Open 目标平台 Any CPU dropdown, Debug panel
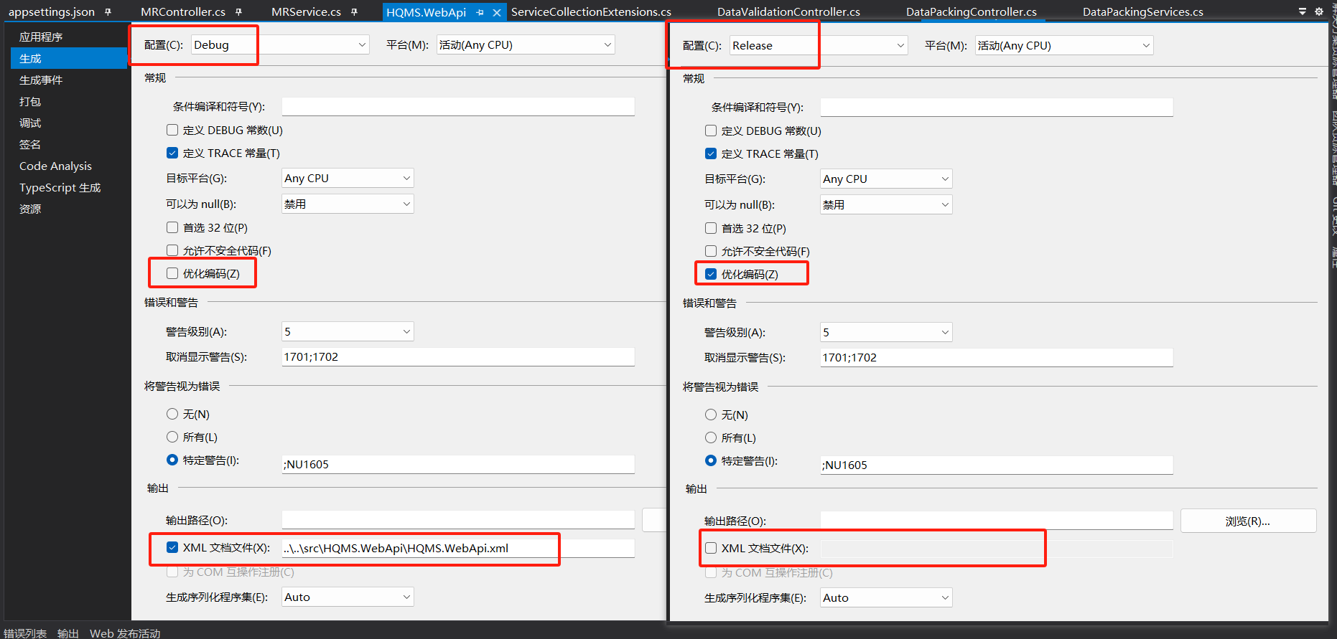Viewport: 1337px width, 639px height. [x=348, y=178]
